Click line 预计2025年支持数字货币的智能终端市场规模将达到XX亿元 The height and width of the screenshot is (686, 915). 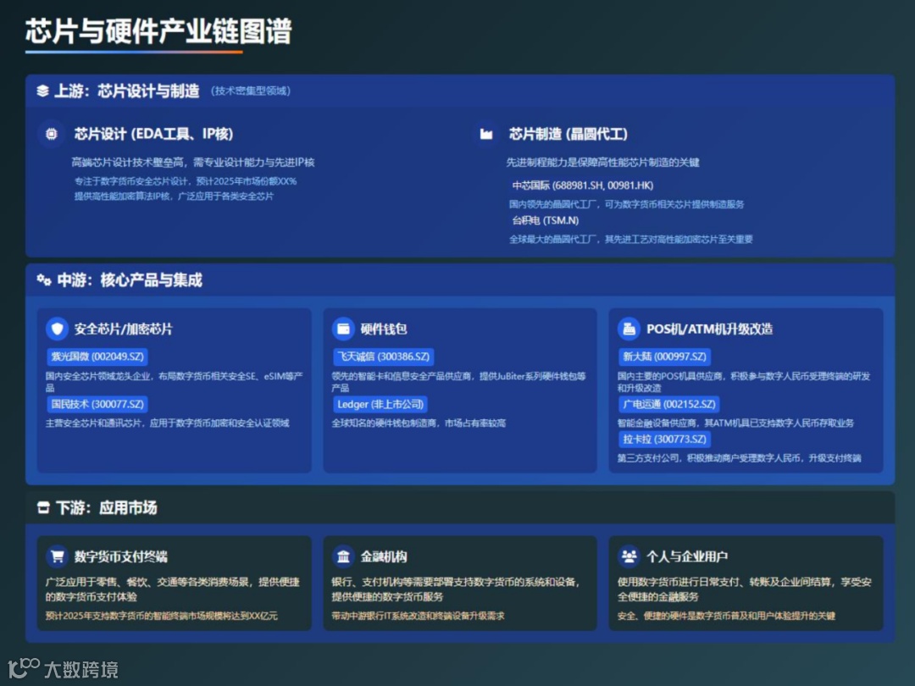[x=162, y=616]
